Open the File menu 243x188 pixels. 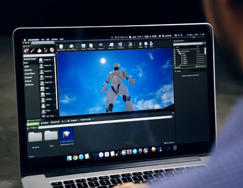[43, 40]
